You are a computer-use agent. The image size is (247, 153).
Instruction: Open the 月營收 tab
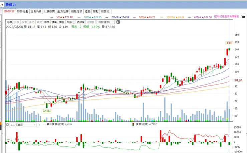(x=105, y=11)
